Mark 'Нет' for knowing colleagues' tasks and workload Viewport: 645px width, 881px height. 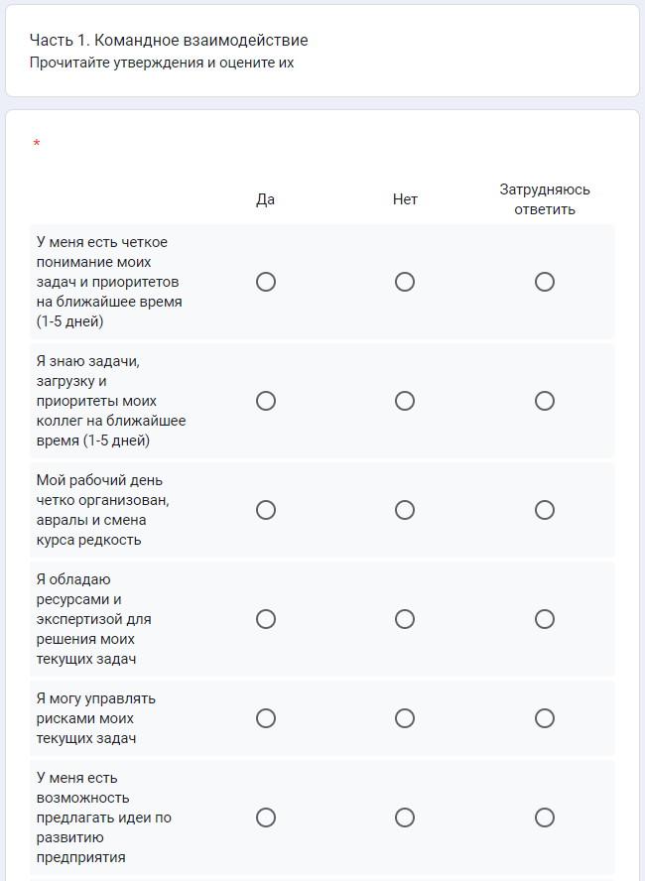pyautogui.click(x=405, y=401)
